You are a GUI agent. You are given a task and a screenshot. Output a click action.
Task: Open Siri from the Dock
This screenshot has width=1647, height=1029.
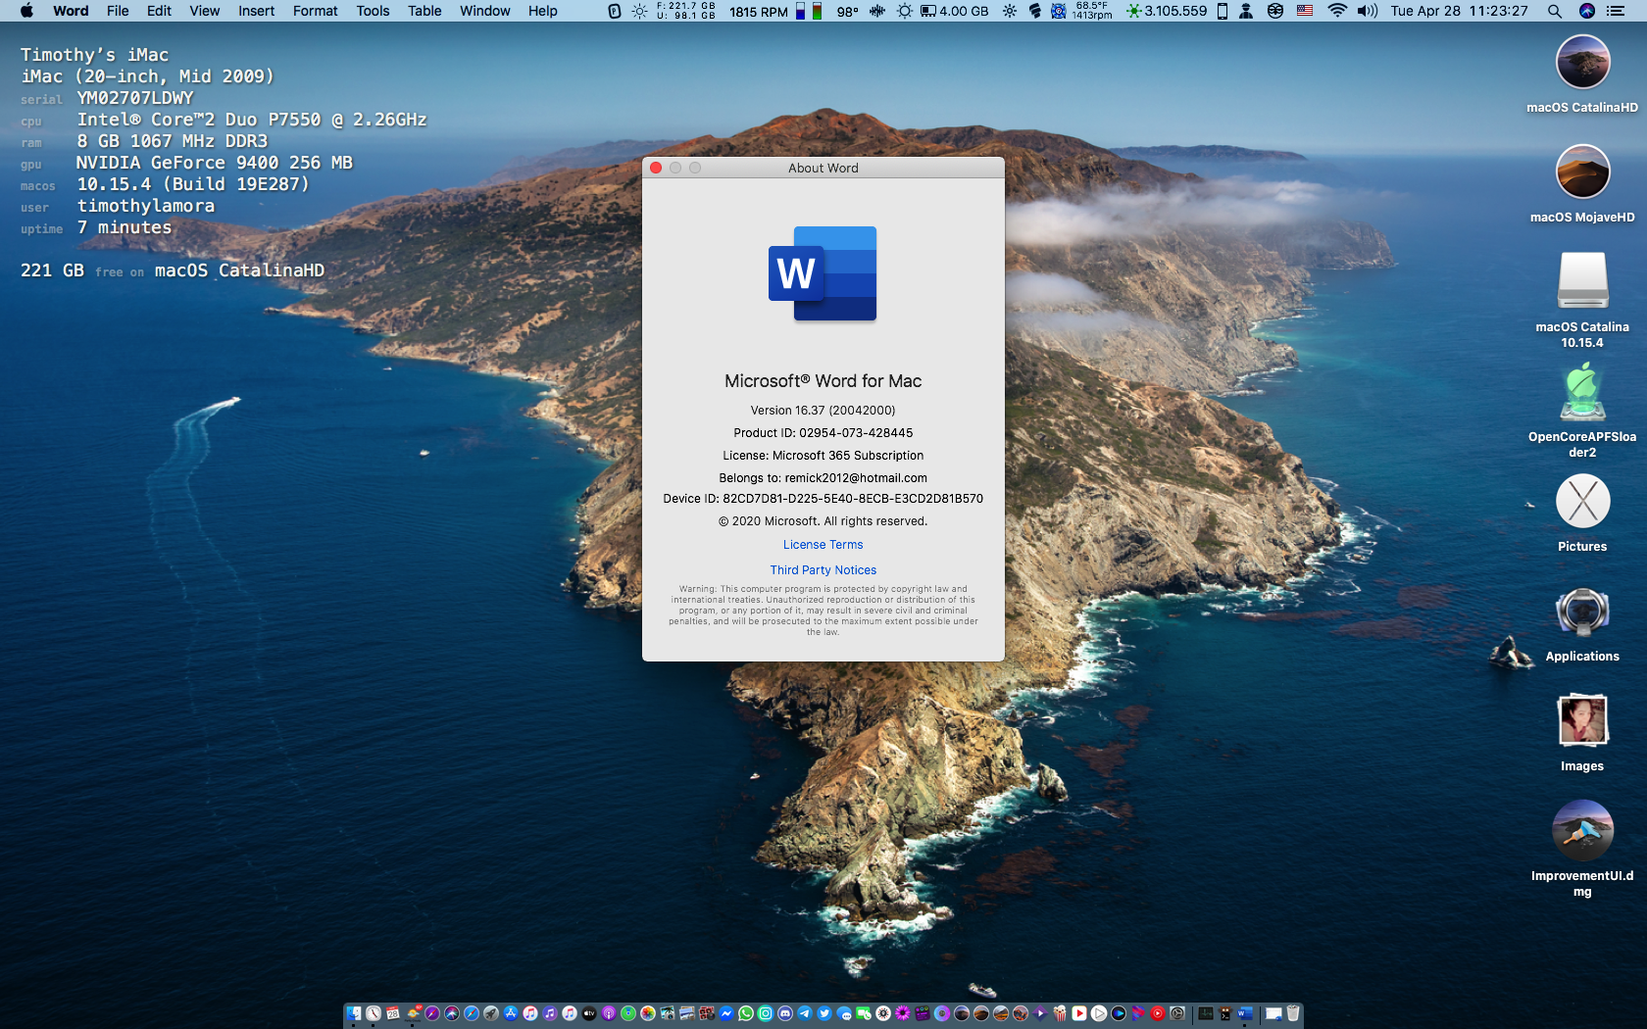452,1013
